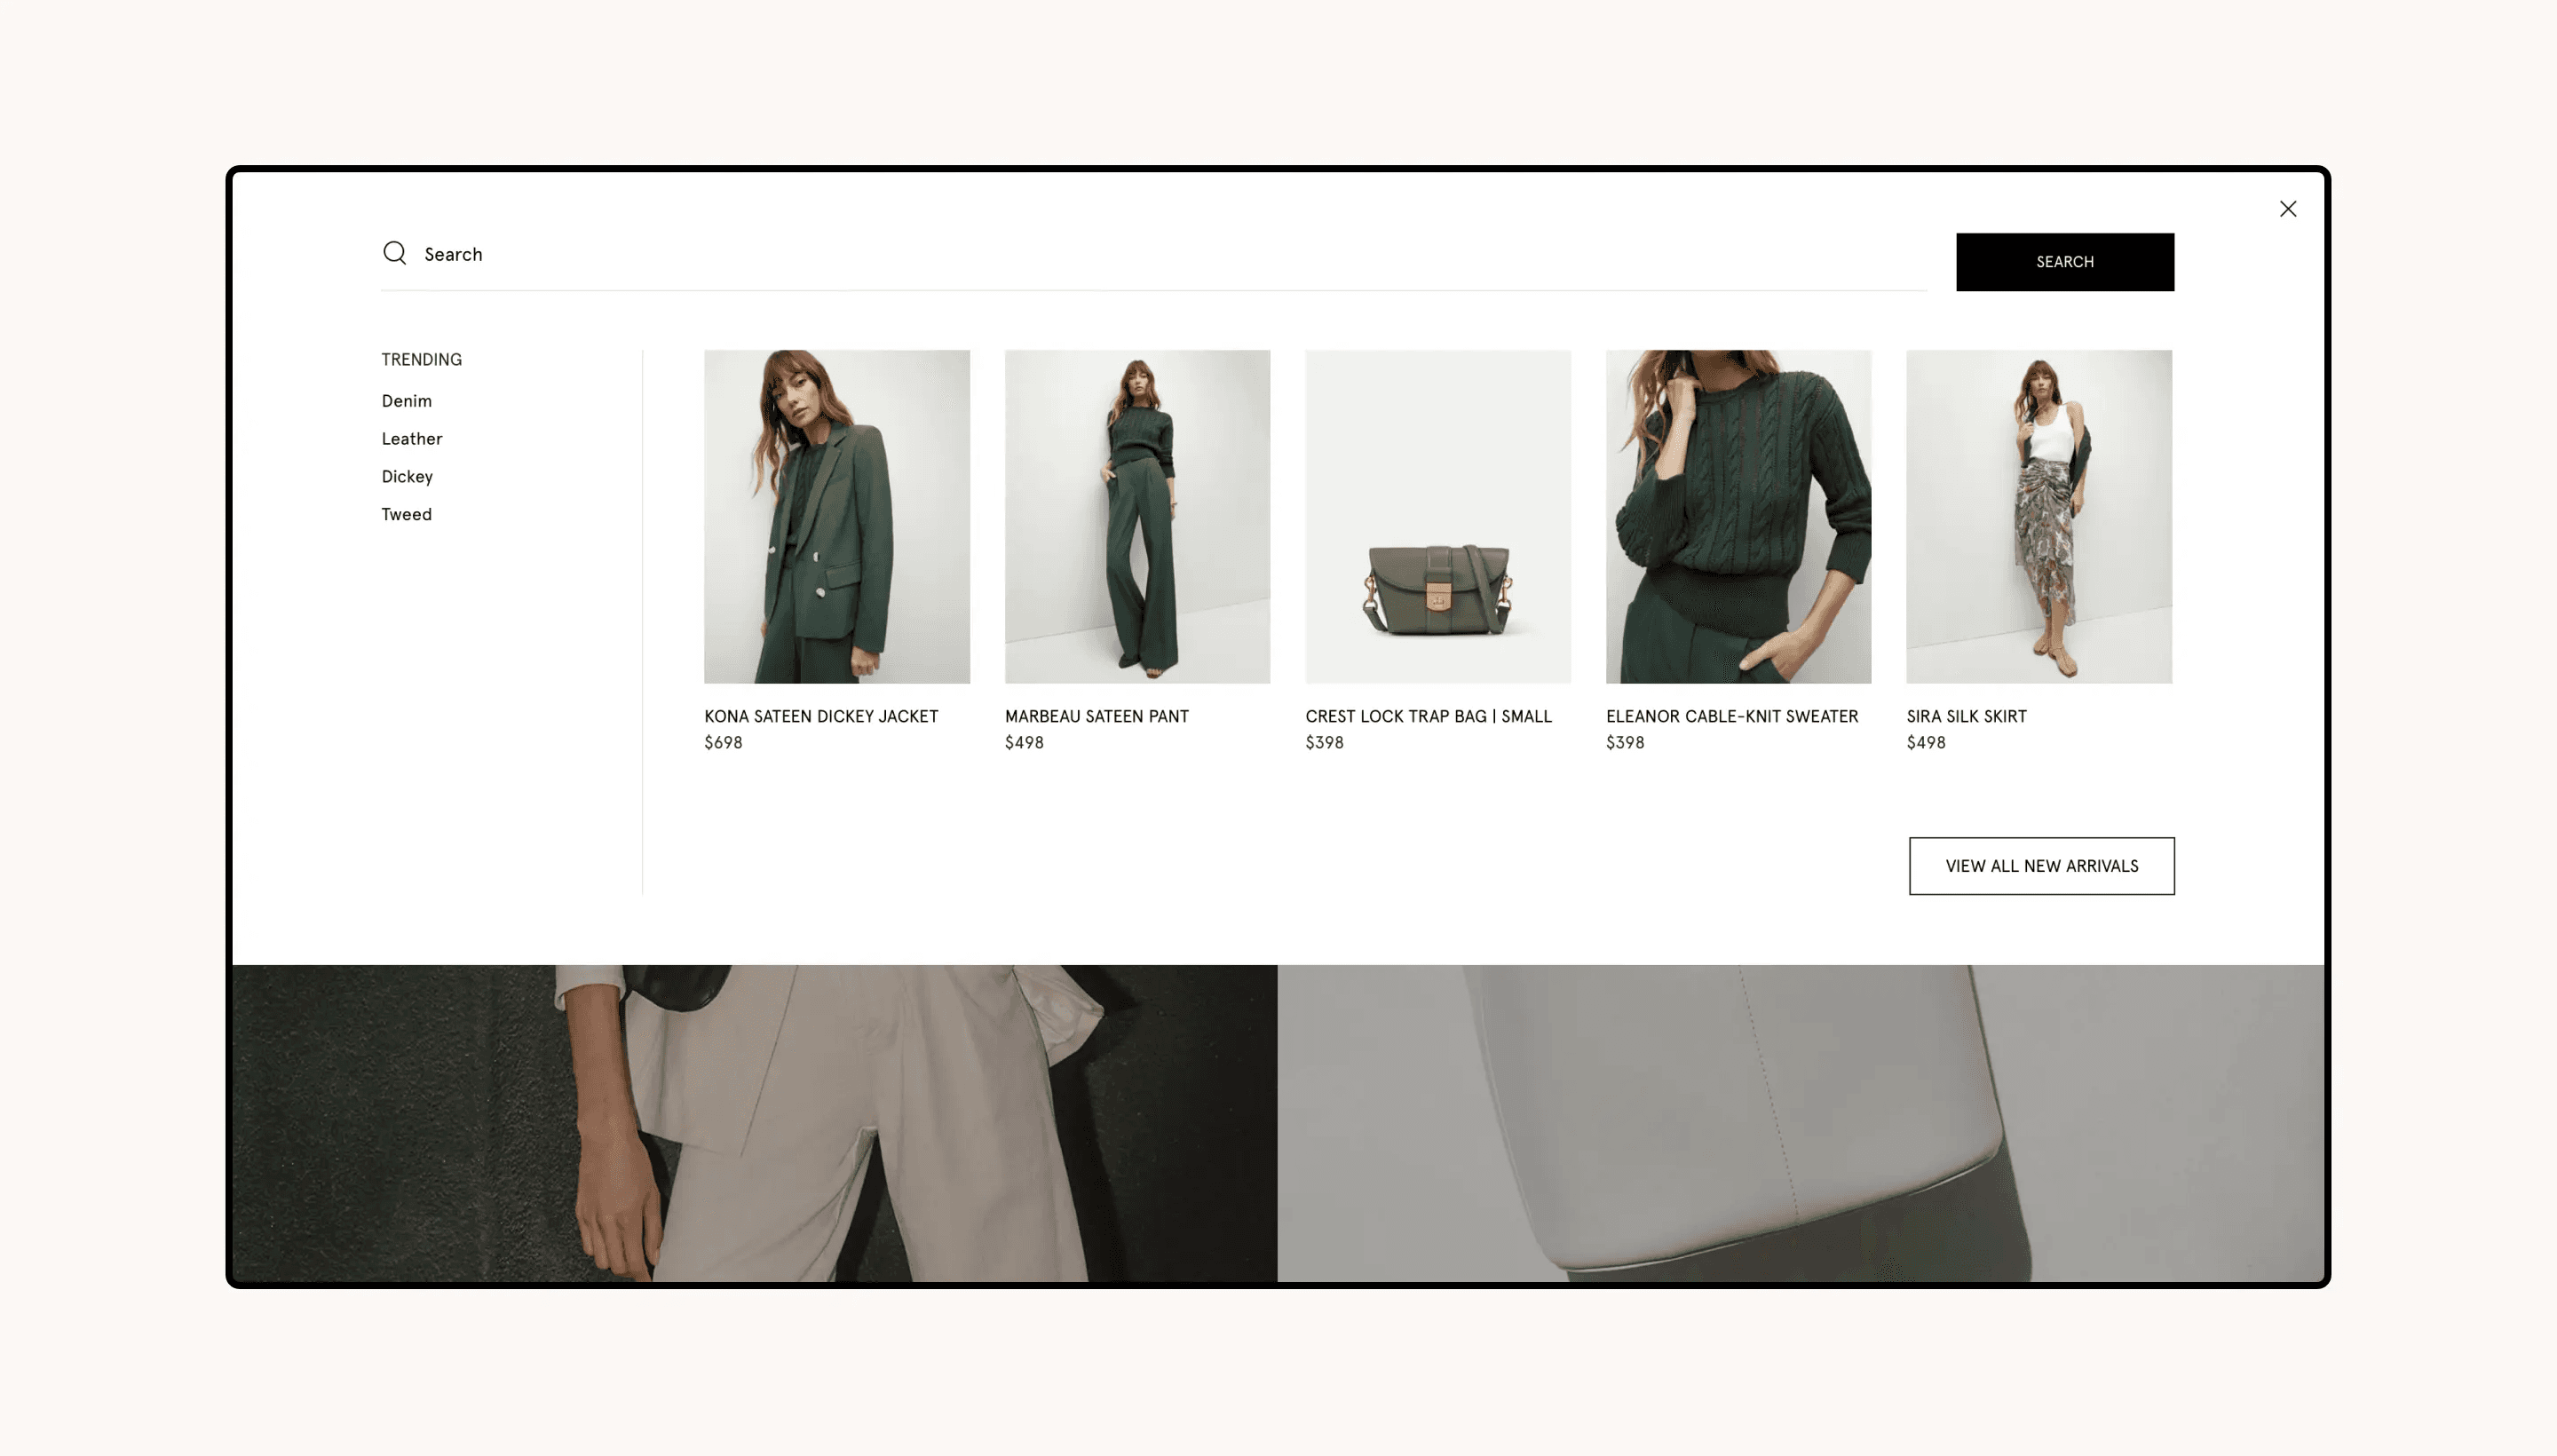Close the search overlay with X icon
Image resolution: width=2557 pixels, height=1456 pixels.
2287,209
